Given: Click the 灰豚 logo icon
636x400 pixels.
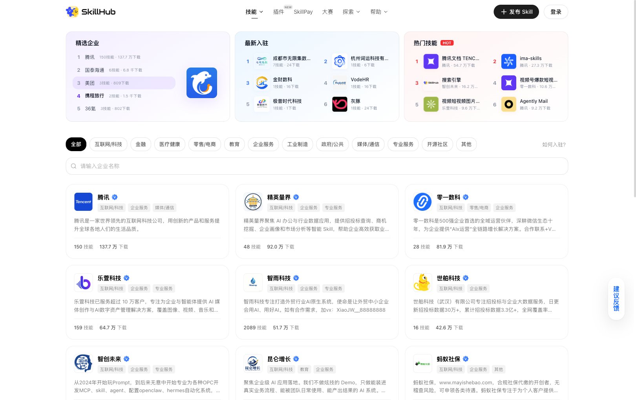Looking at the screenshot, I should coord(340,104).
